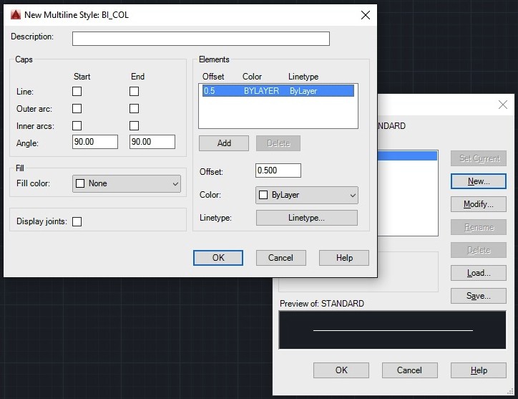Click the Linetype column header

tap(303, 77)
